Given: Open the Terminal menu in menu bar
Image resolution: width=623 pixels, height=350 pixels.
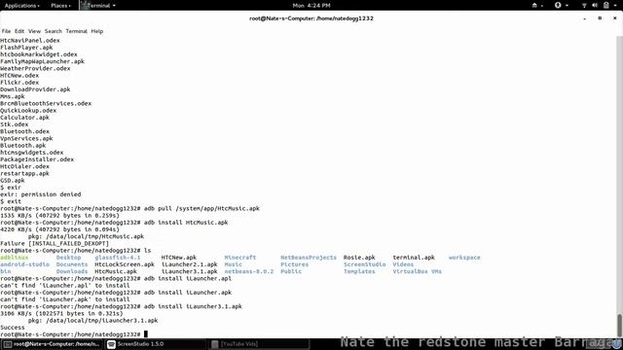Looking at the screenshot, I should (76, 31).
